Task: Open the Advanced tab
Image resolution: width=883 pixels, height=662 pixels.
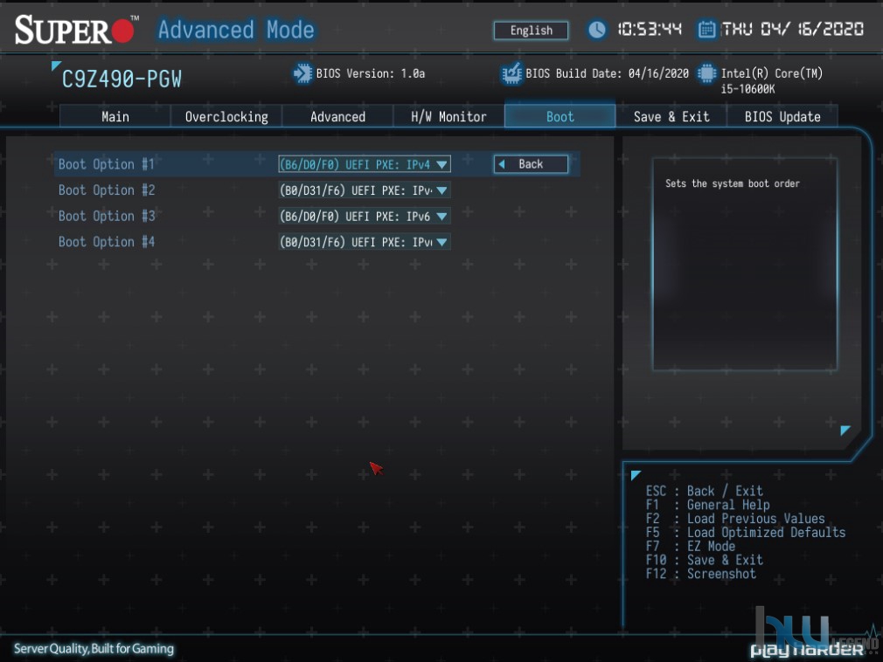Action: pyautogui.click(x=337, y=116)
